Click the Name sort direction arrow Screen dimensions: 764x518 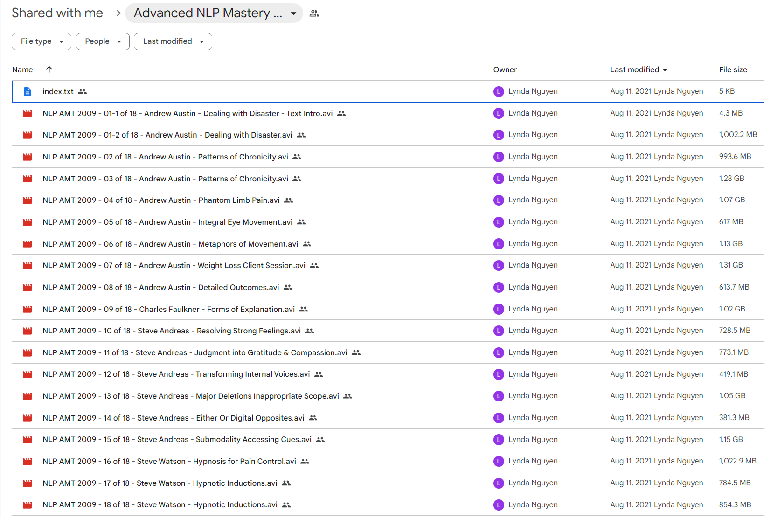tap(49, 69)
